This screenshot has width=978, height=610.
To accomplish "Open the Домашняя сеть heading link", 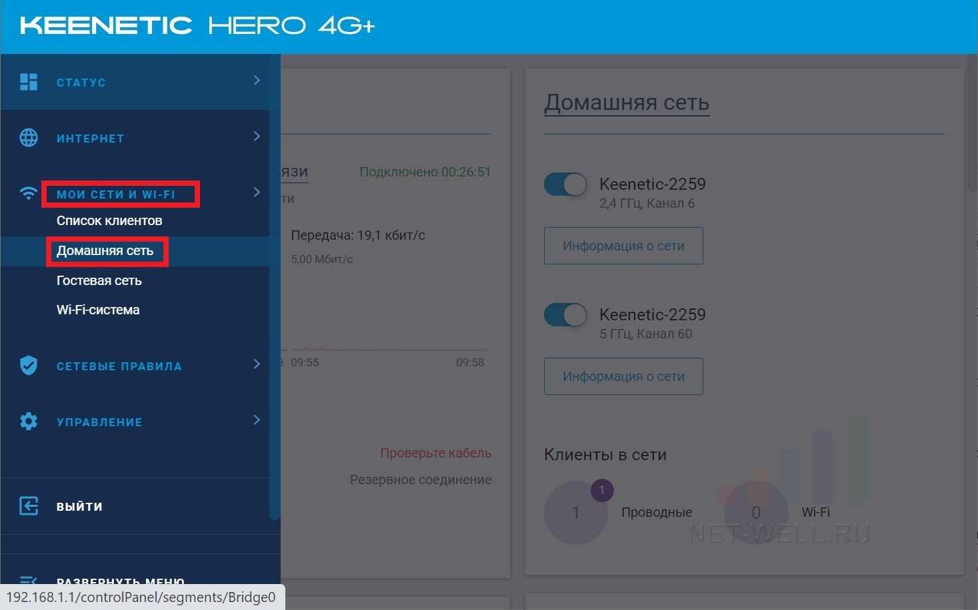I will pos(627,103).
